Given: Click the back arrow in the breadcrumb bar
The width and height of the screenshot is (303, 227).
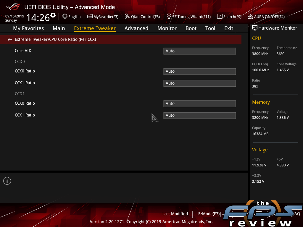Looking at the screenshot, I should [10, 40].
